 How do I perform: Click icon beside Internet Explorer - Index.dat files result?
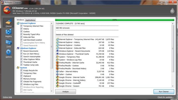pyautogui.click(x=57, y=48)
